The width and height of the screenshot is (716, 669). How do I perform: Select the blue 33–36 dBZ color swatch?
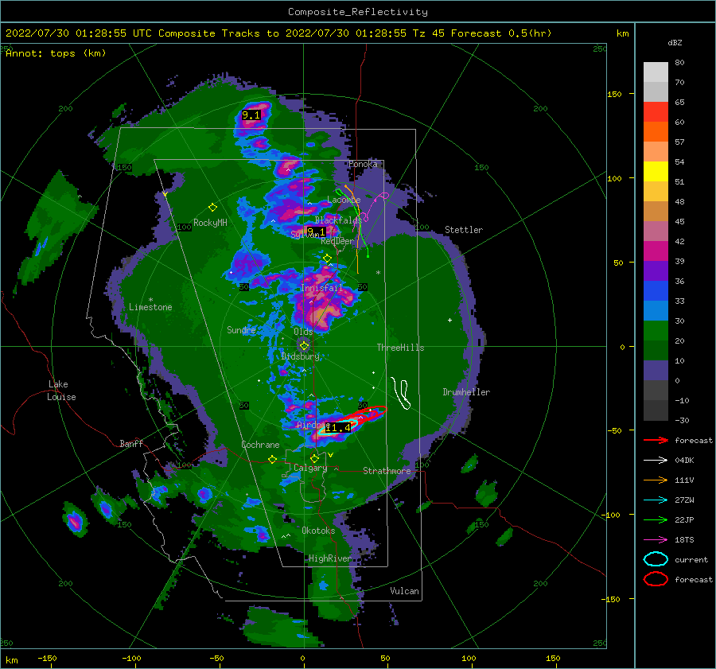click(x=656, y=291)
